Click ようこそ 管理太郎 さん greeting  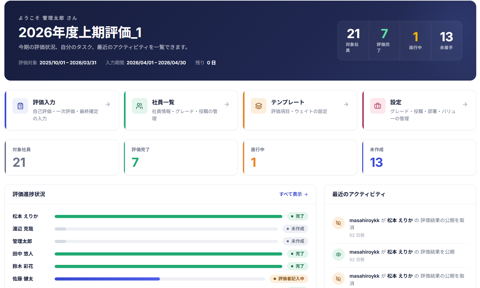click(48, 18)
